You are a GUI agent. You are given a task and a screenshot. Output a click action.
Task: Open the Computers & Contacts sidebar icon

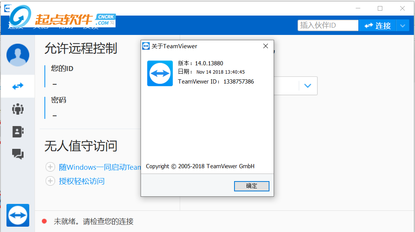click(18, 131)
